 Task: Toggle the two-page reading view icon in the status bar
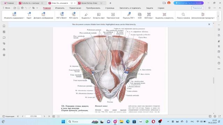click(210, 116)
